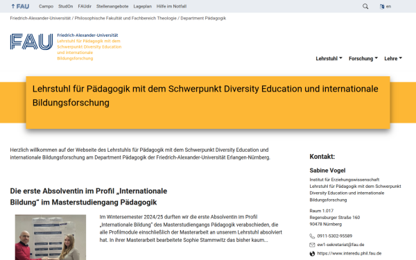Image resolution: width=416 pixels, height=260 pixels.
Task: Click the text Raum 1.017
Action: (x=321, y=211)
